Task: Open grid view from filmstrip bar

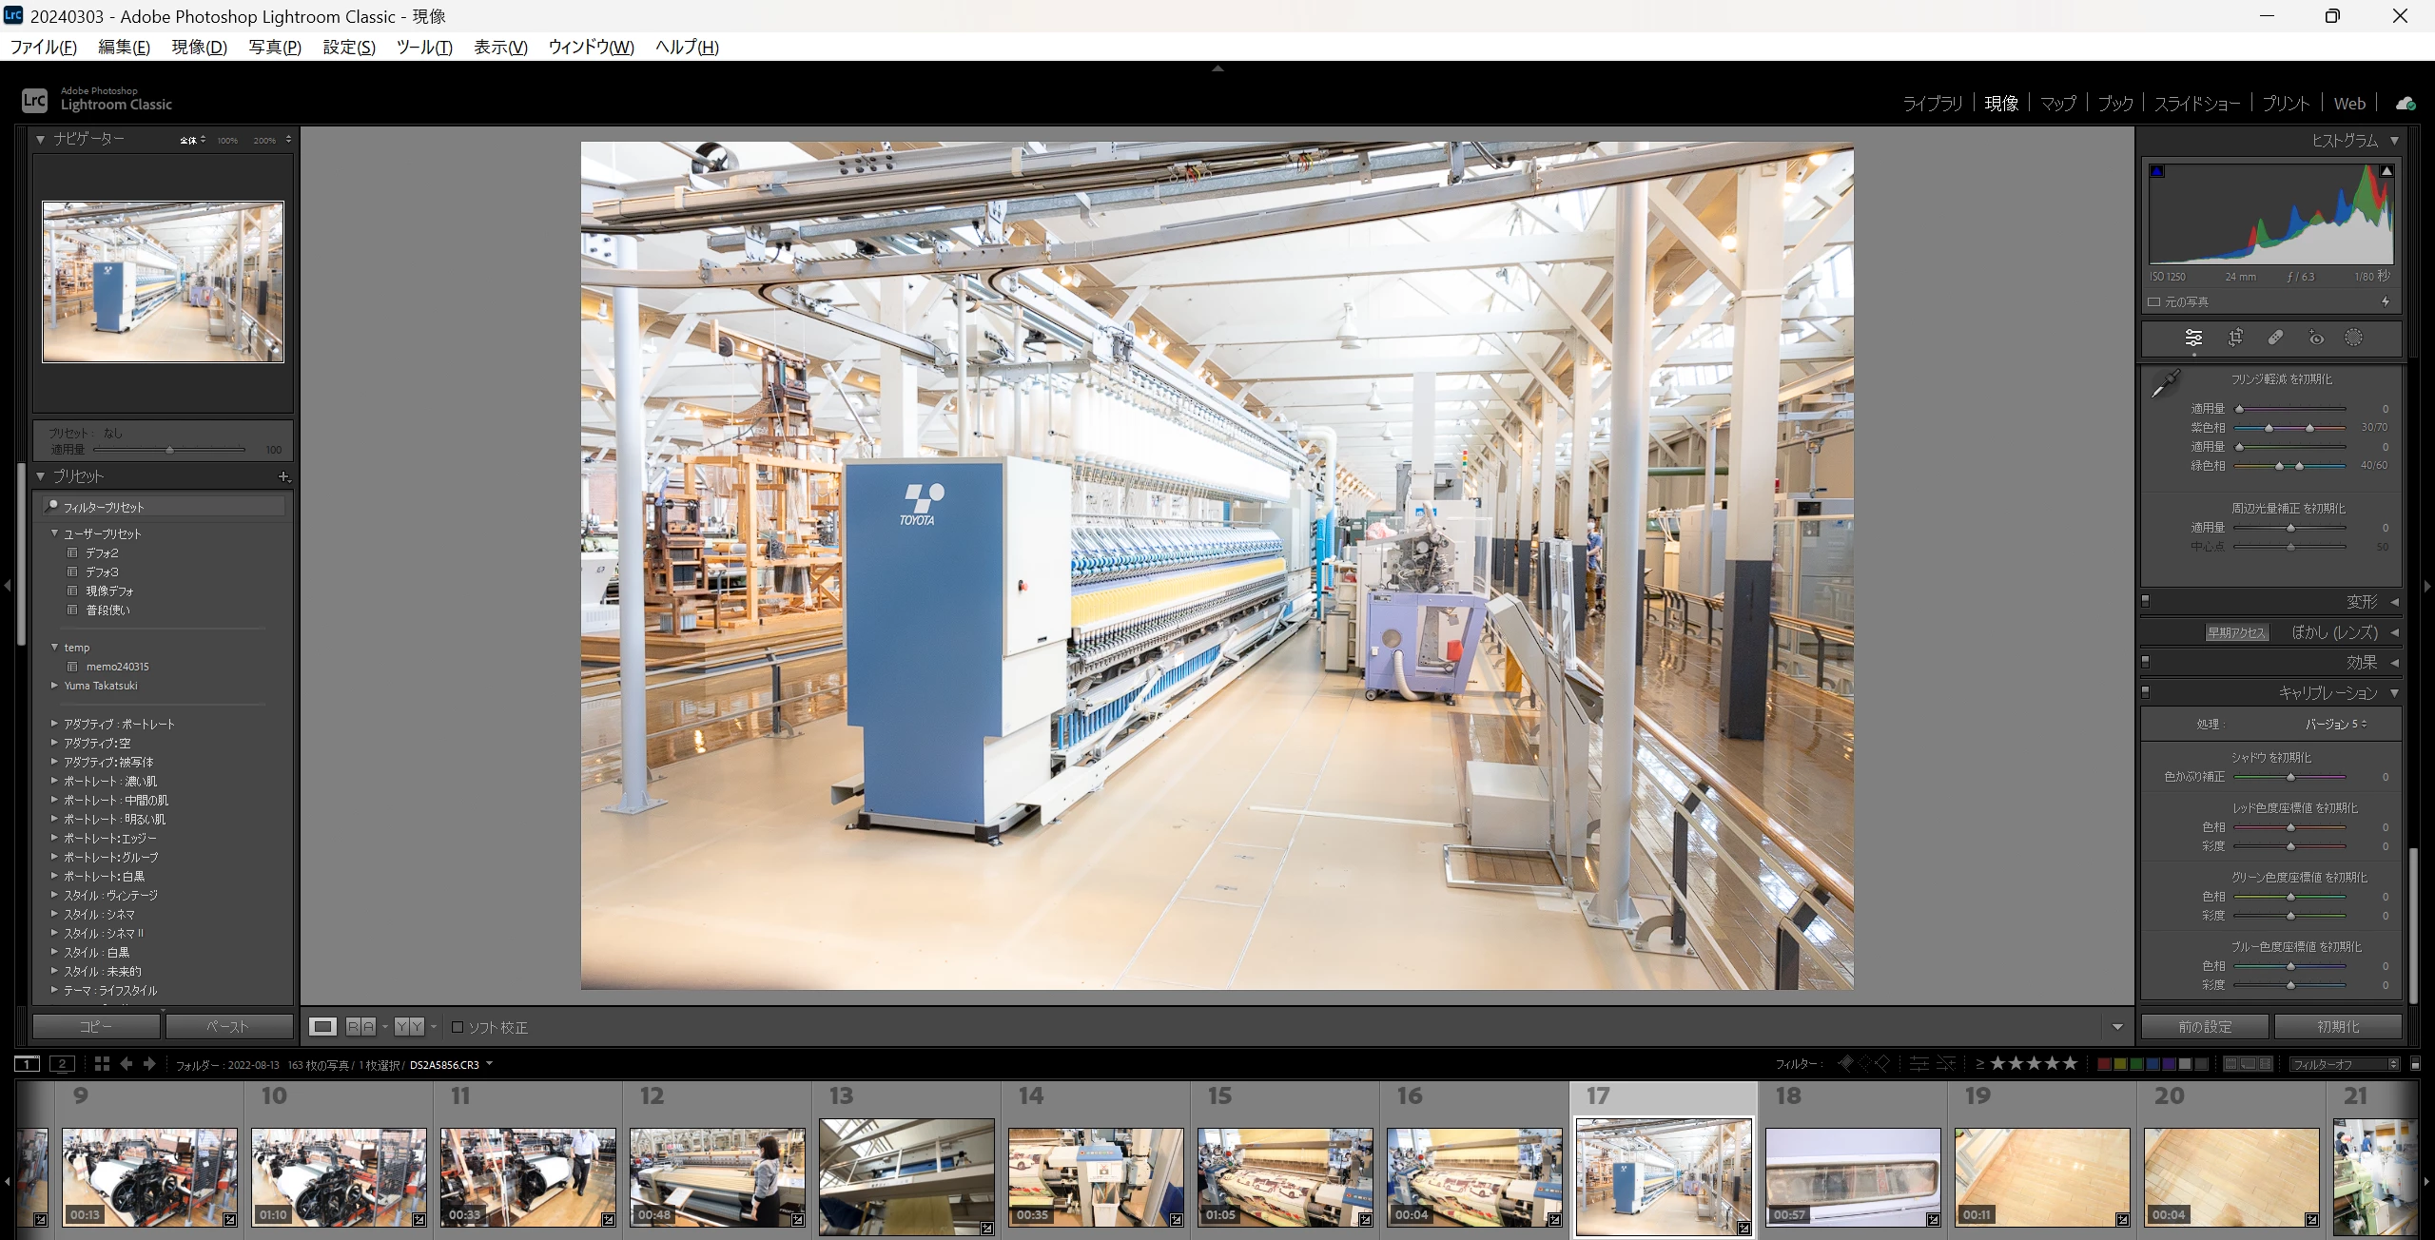Action: (102, 1064)
